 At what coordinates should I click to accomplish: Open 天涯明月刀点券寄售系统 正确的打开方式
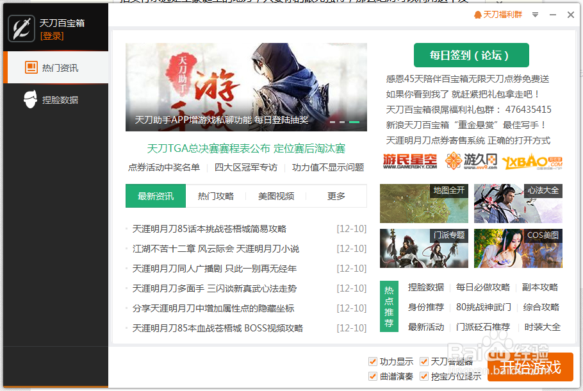click(468, 140)
